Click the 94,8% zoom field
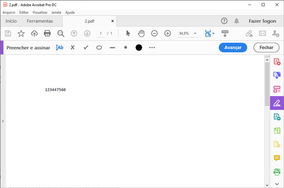284x188 pixels. tap(184, 33)
